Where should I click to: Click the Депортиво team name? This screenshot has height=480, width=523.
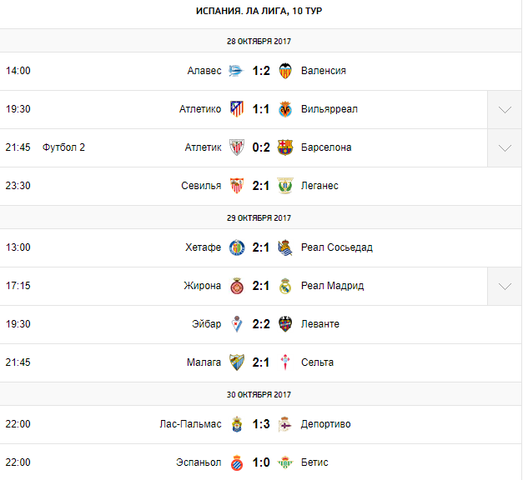(x=326, y=424)
